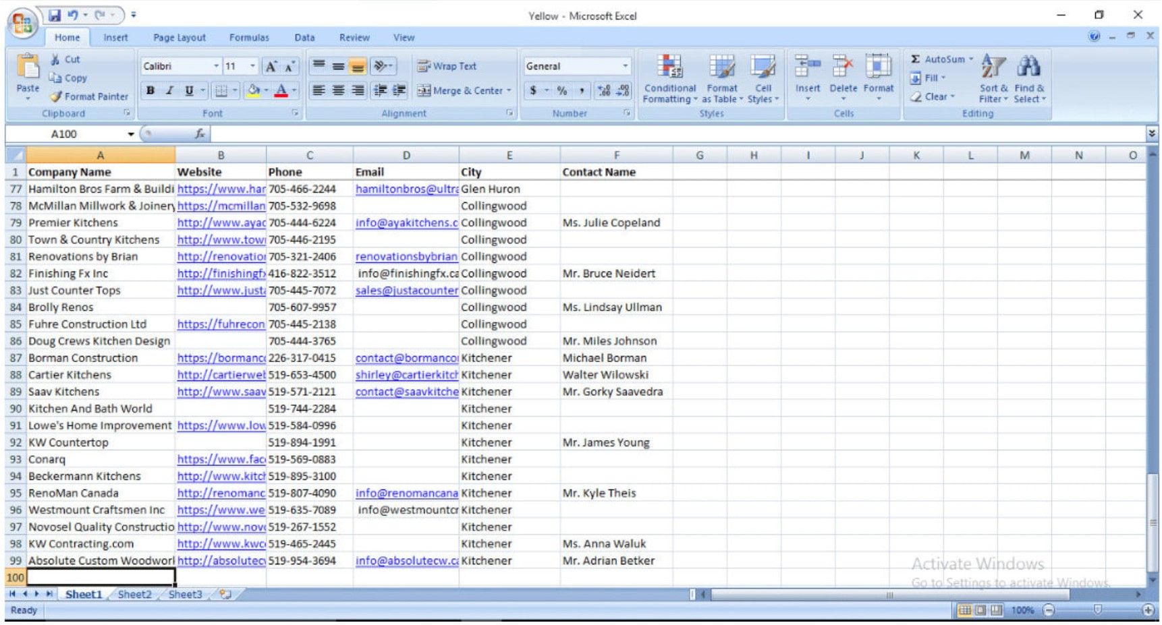This screenshot has height=625, width=1162.
Task: Open the Sheet2 worksheet tab
Action: coord(134,594)
